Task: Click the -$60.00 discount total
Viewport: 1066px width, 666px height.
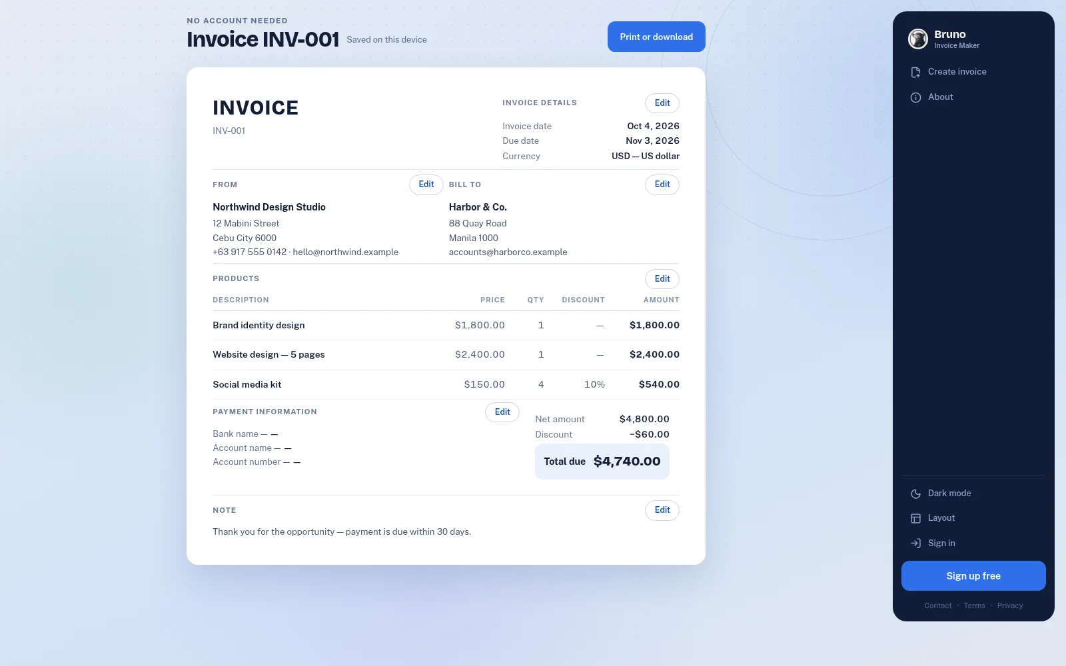Action: pos(650,435)
